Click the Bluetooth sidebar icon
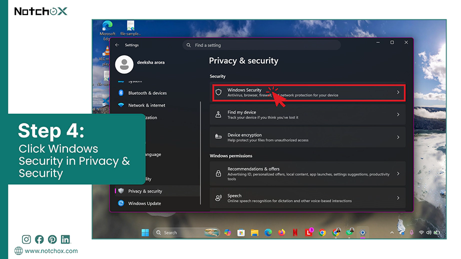The height and width of the screenshot is (259, 461). (121, 93)
